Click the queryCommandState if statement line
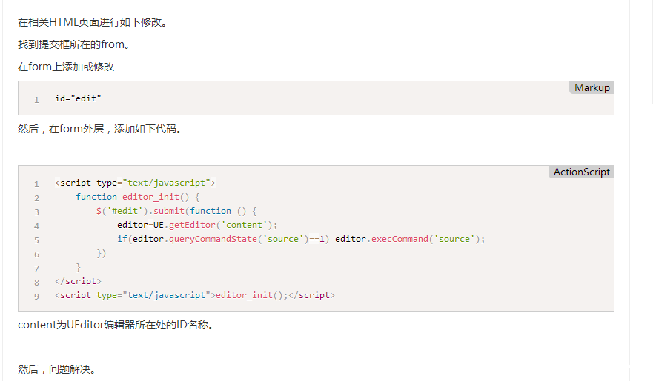656x381 pixels. [x=301, y=239]
